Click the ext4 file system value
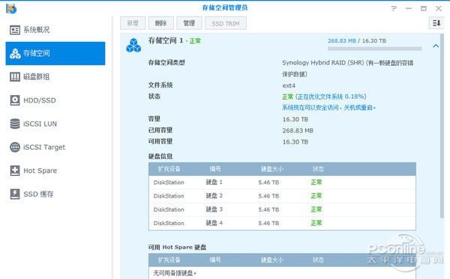 289,85
